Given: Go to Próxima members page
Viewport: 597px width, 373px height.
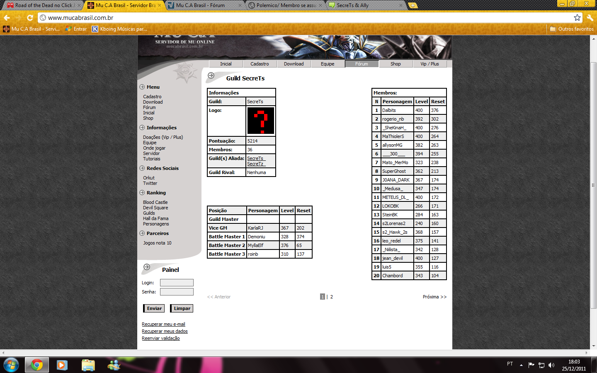Looking at the screenshot, I should click(434, 297).
